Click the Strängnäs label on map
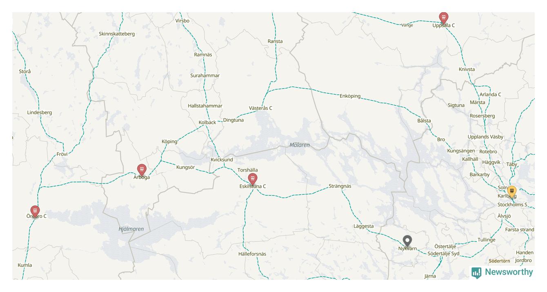This screenshot has height=292, width=547. pyautogui.click(x=340, y=186)
